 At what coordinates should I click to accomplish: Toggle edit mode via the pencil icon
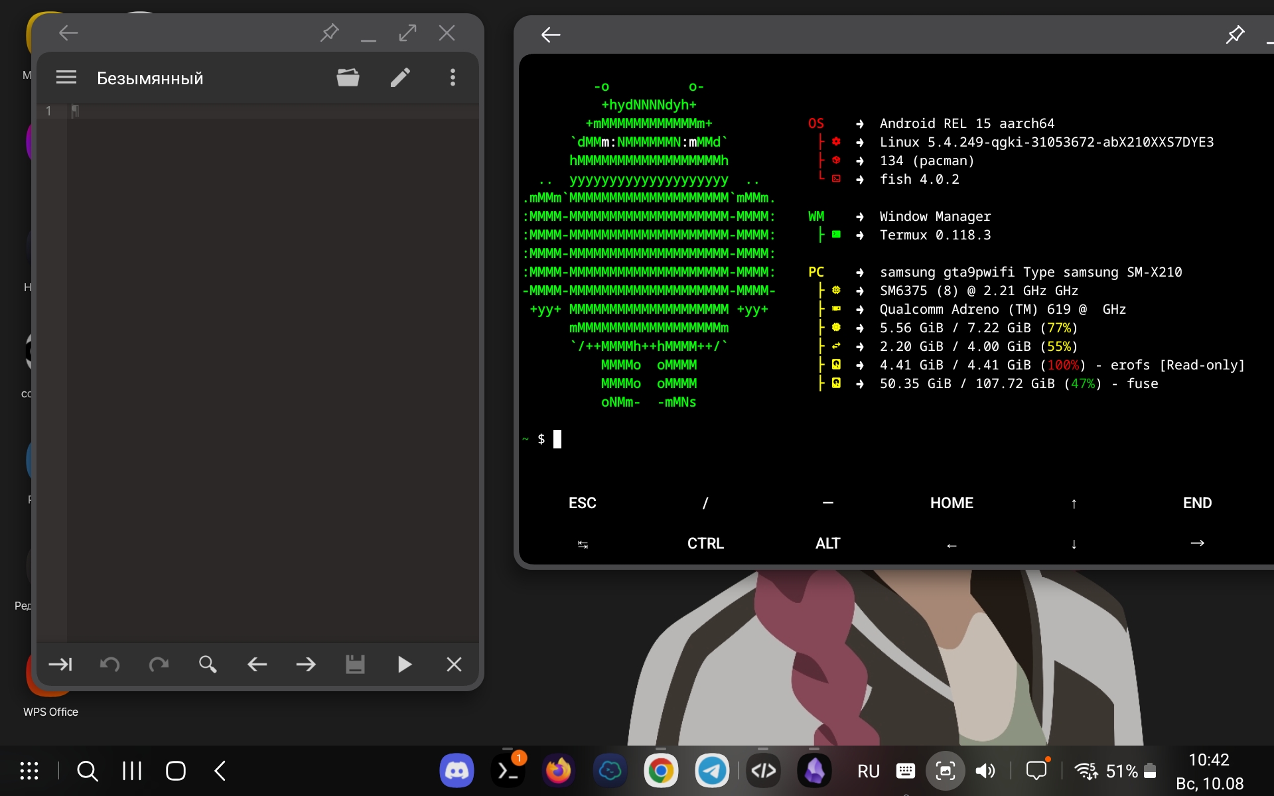(x=400, y=77)
